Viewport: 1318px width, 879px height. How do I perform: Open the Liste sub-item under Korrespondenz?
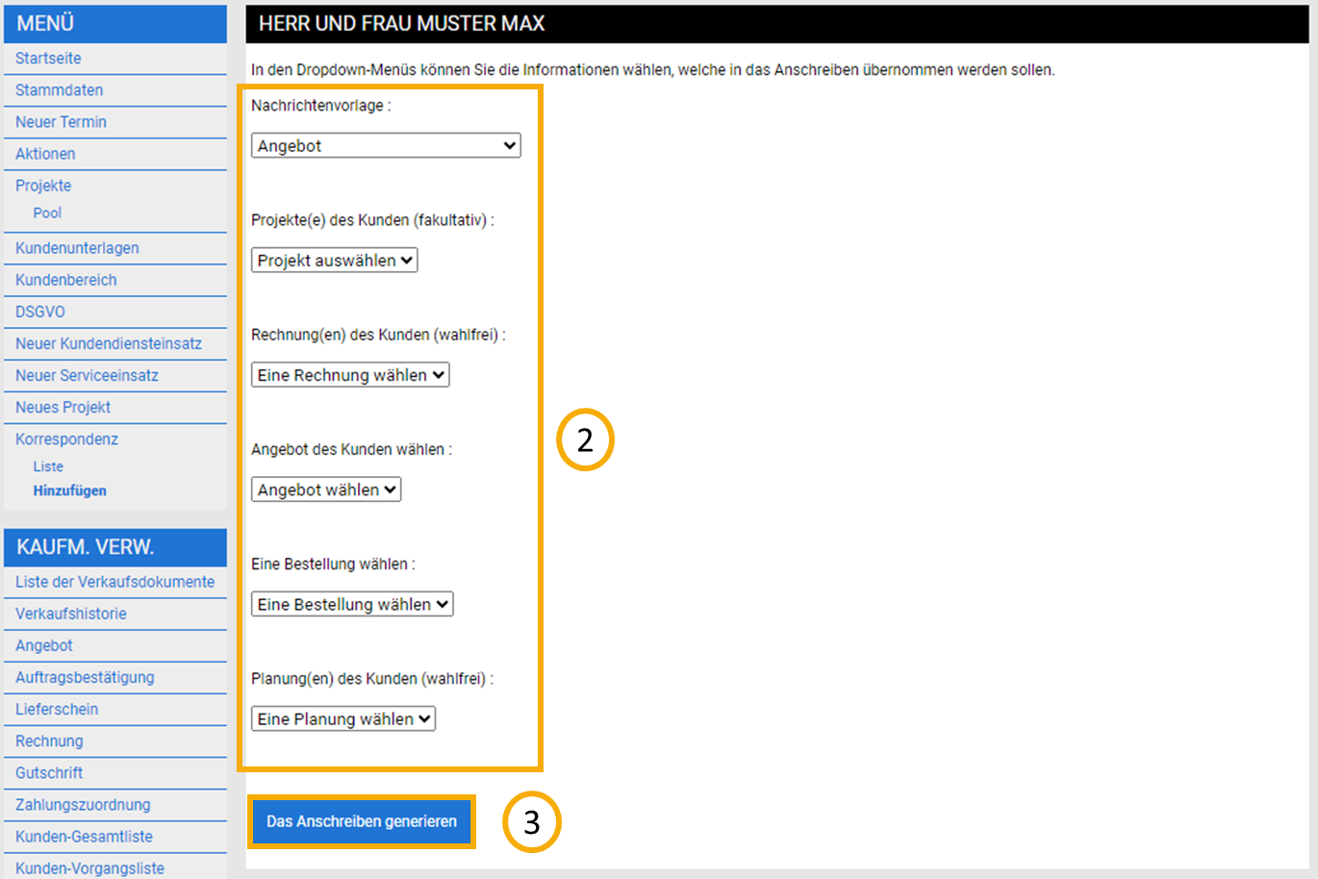pyautogui.click(x=48, y=466)
